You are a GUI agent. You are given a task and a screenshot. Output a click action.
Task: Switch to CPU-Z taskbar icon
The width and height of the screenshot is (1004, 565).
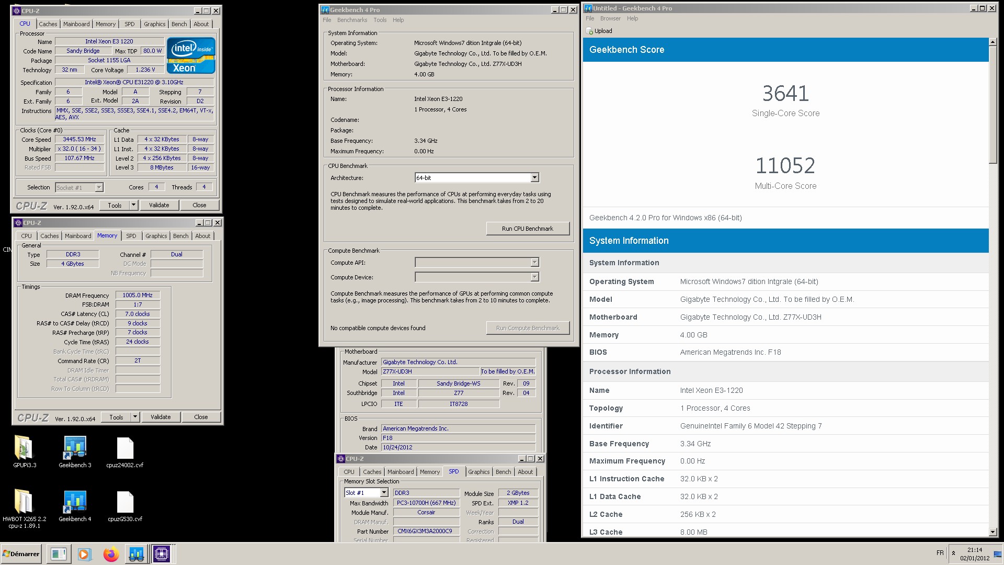click(x=162, y=554)
